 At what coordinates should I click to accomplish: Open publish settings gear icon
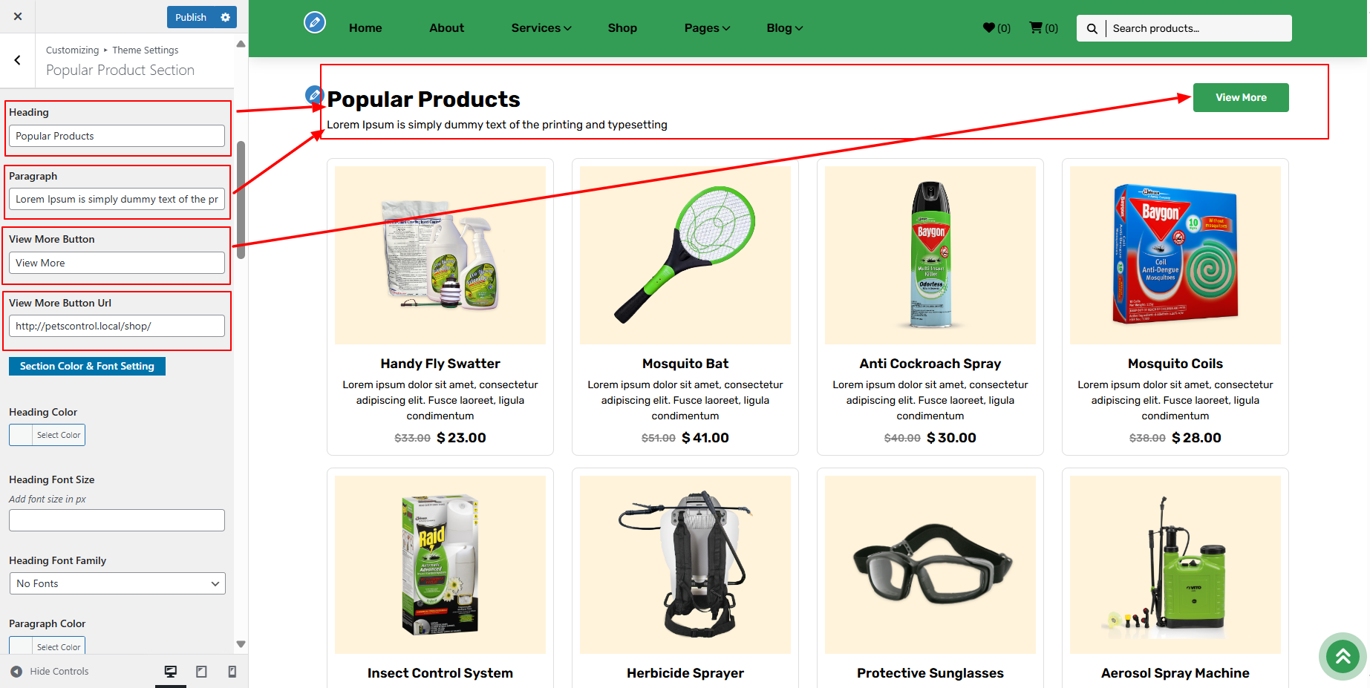(x=226, y=17)
